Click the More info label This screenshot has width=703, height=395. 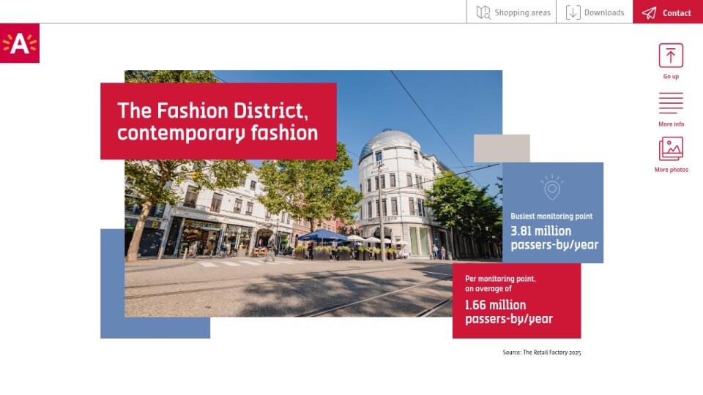click(x=672, y=124)
